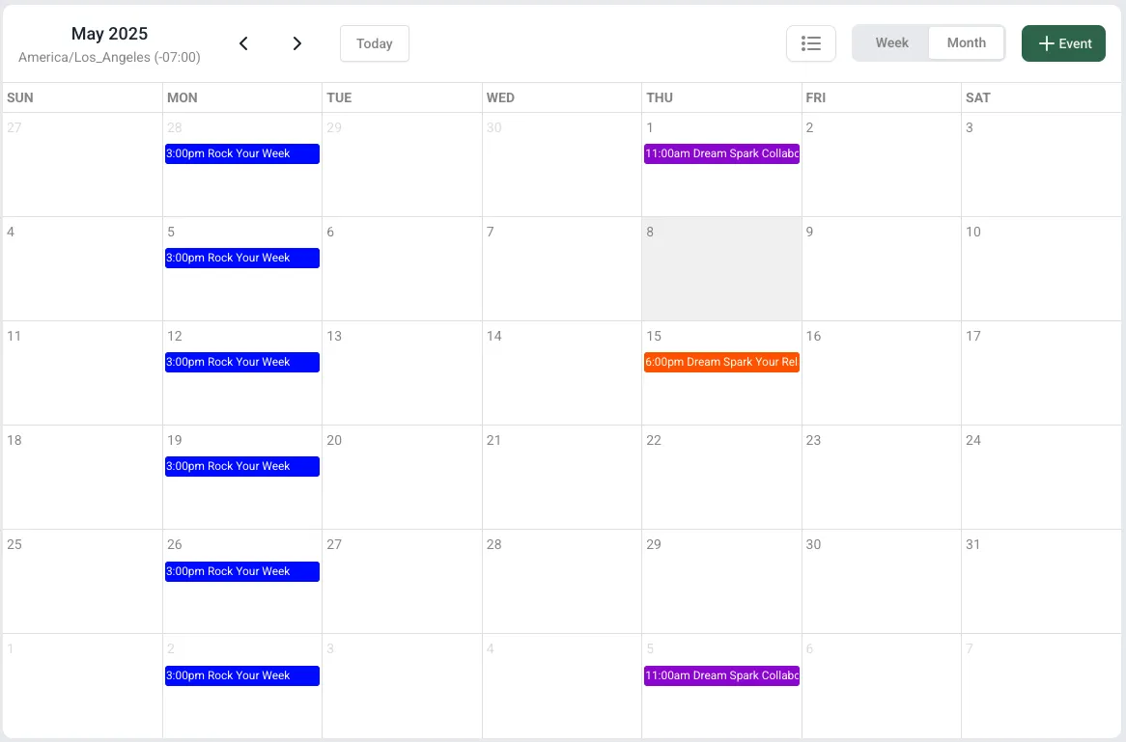Select day 10 Saturday cell

pyautogui.click(x=1041, y=269)
